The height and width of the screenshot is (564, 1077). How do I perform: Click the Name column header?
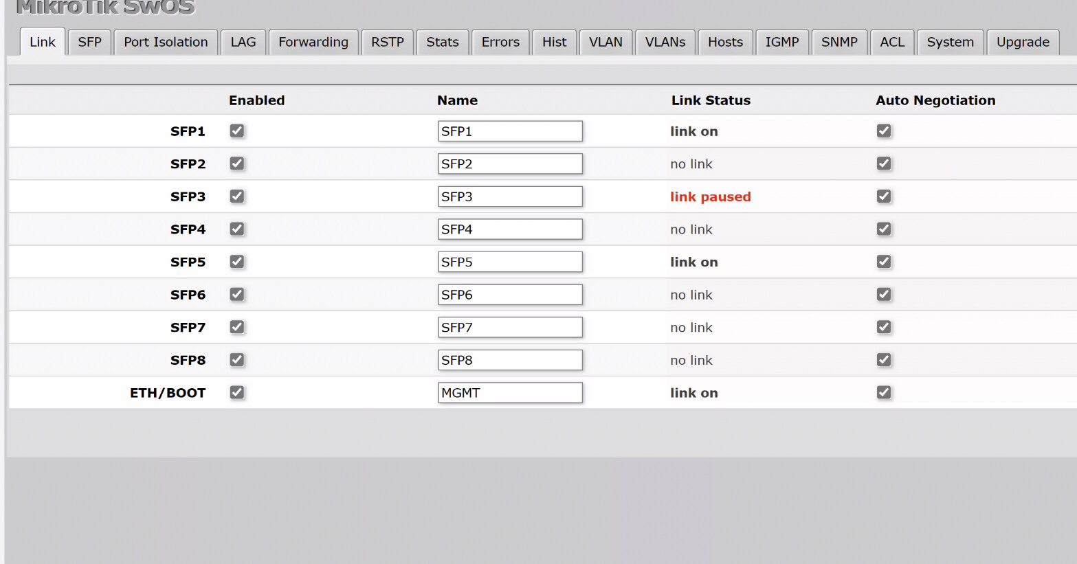coord(458,100)
